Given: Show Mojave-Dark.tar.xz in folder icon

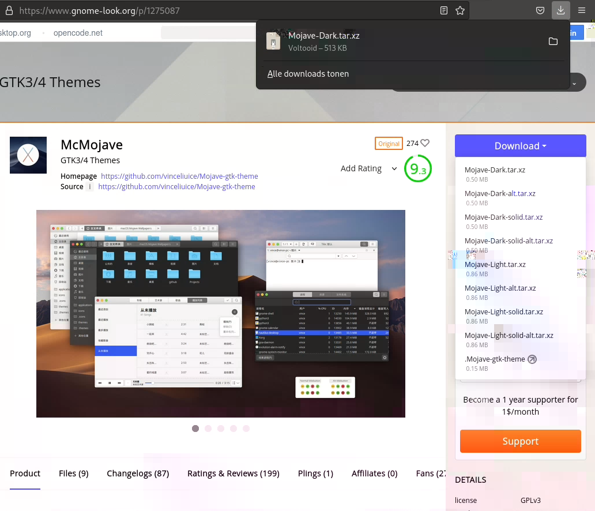Looking at the screenshot, I should pos(553,42).
